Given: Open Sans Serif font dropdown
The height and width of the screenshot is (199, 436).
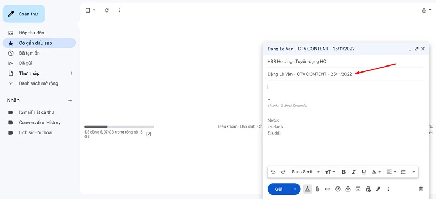Looking at the screenshot, I should pyautogui.click(x=306, y=172).
